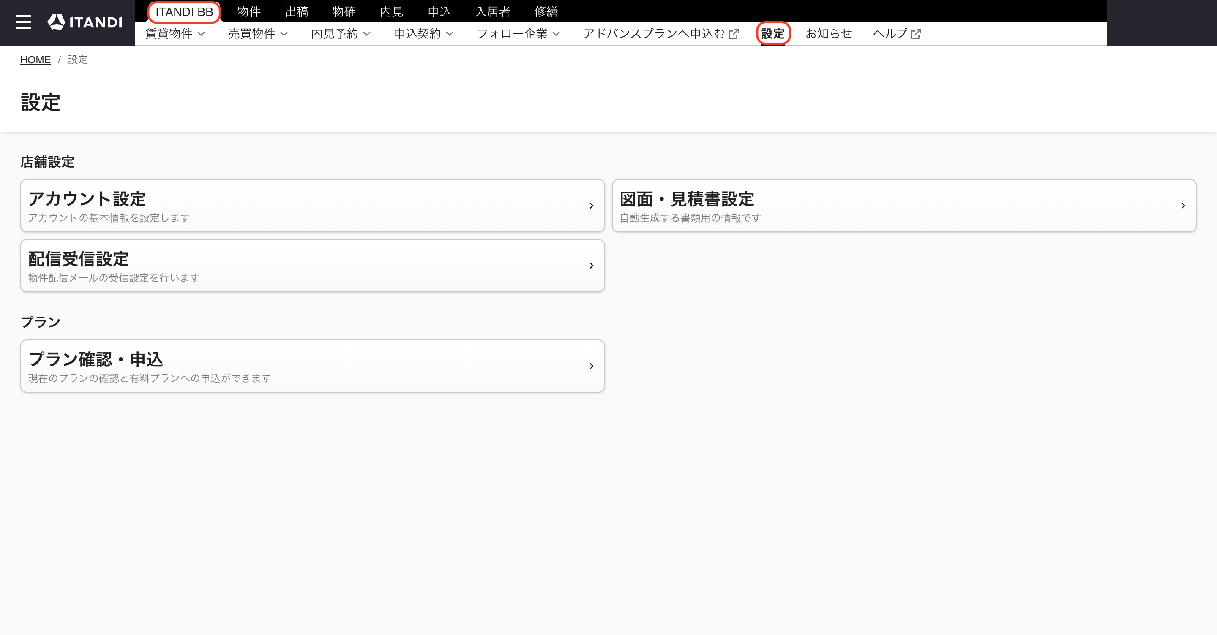
Task: Click text 物件配信メールの受信設定を行います
Action: click(114, 278)
